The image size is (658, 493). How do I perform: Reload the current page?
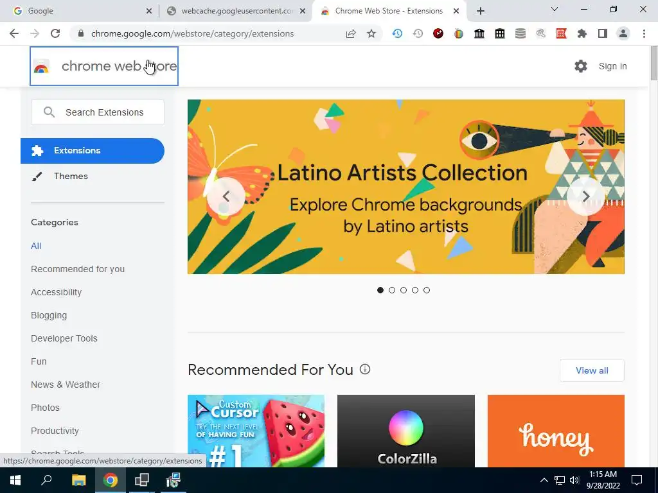[55, 33]
